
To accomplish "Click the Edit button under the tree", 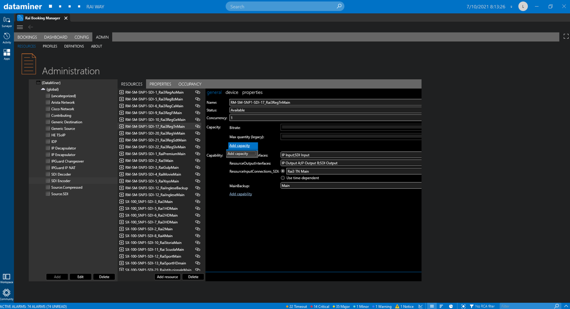I will tap(80, 277).
